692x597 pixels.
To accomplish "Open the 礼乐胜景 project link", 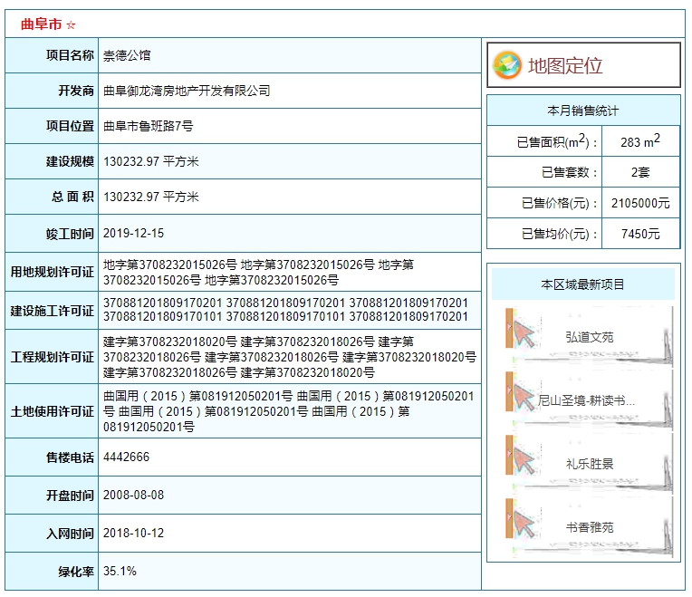I will tap(589, 464).
